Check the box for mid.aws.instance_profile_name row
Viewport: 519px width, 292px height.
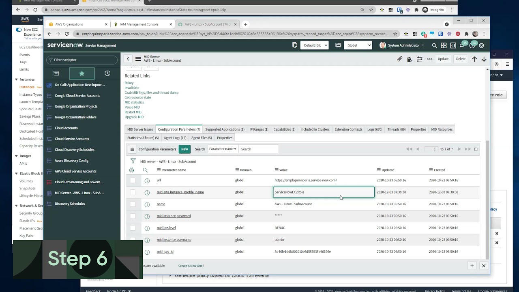tap(133, 192)
